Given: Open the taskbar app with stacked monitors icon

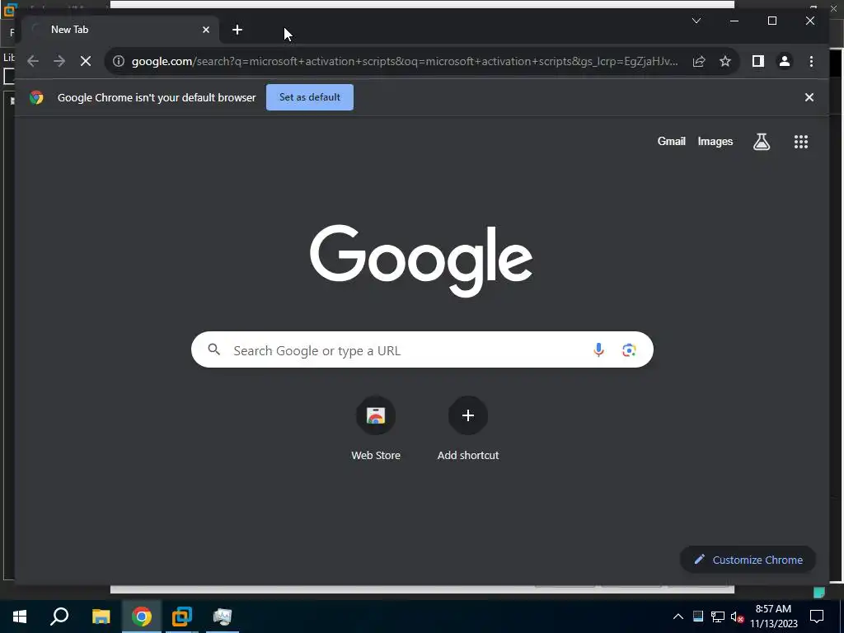Looking at the screenshot, I should click(x=223, y=617).
